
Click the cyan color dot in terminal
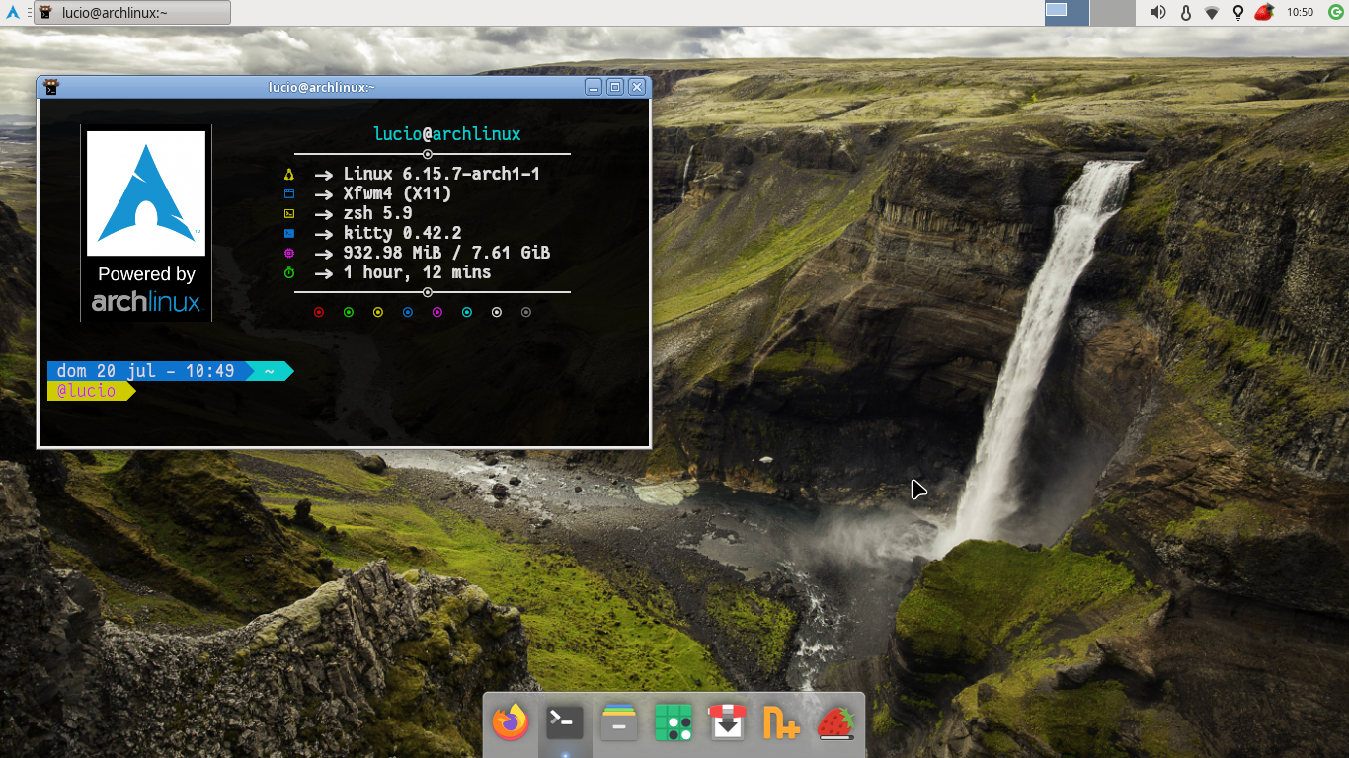click(x=467, y=312)
